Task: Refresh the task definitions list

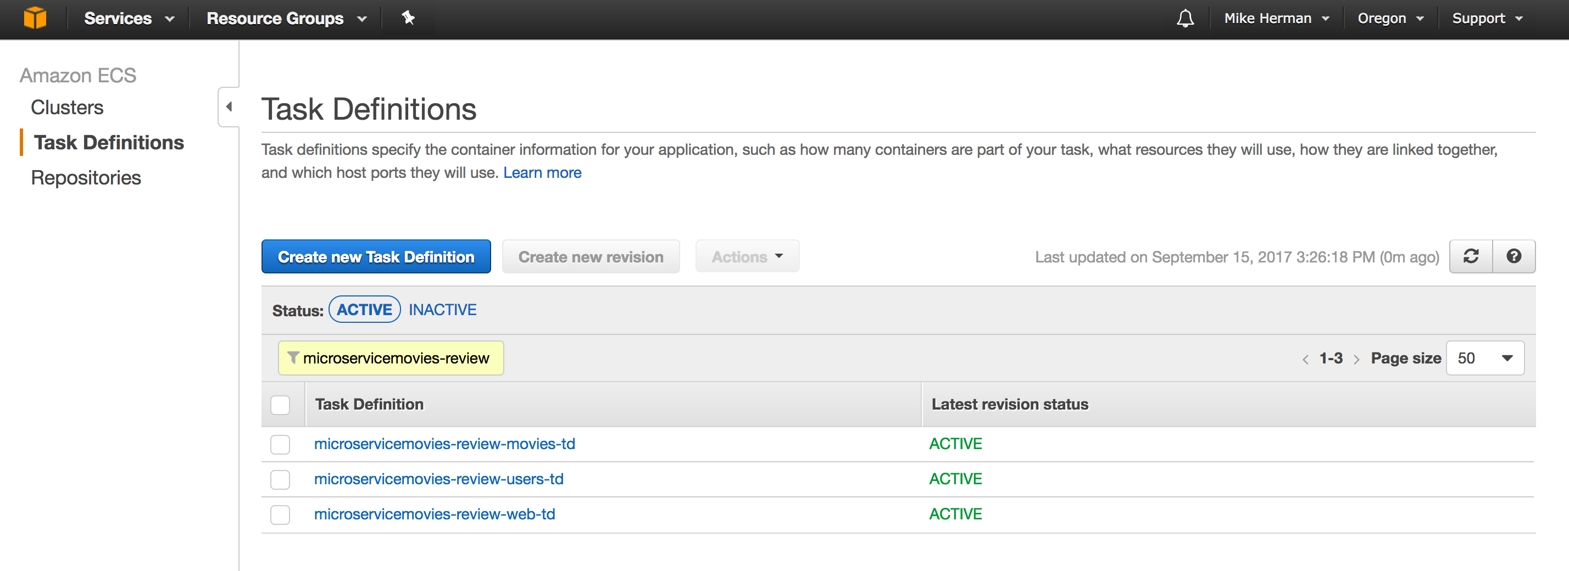Action: click(1470, 256)
